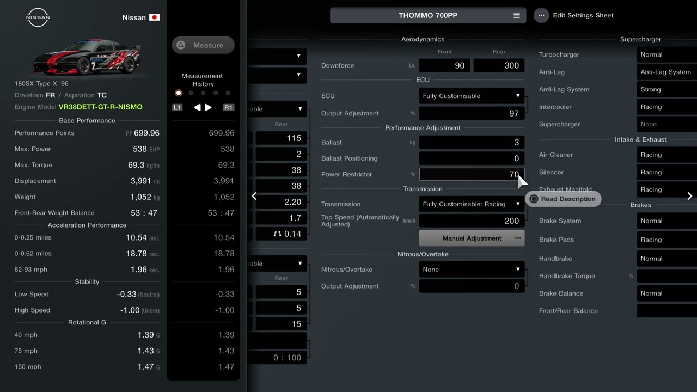Edit the Ballast value field
Image resolution: width=697 pixels, height=392 pixels.
pos(472,142)
